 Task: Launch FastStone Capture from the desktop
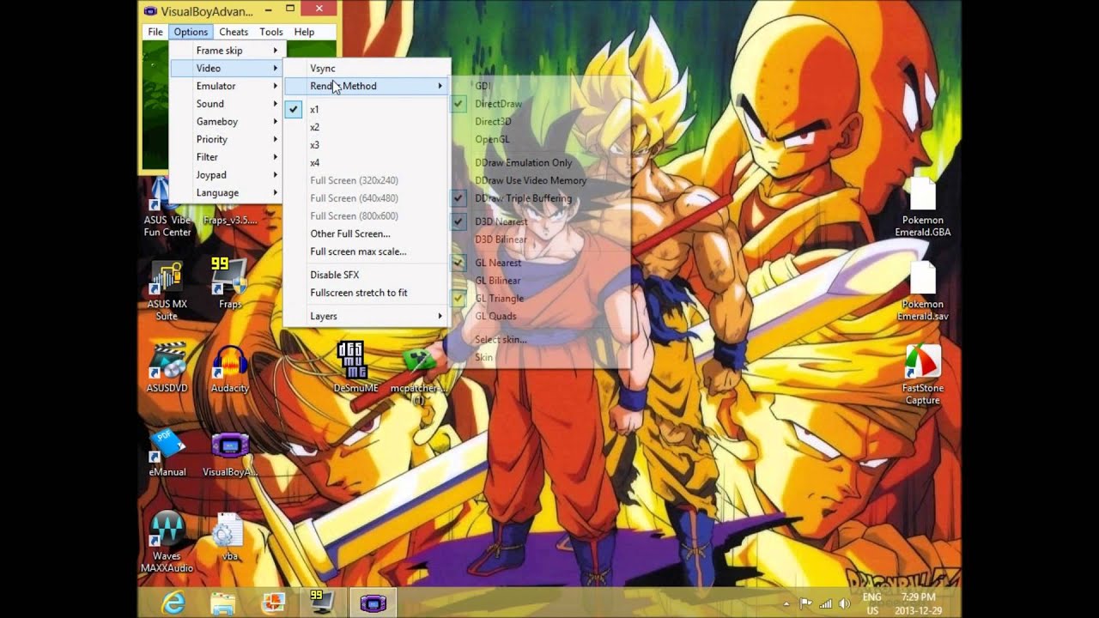click(x=922, y=375)
